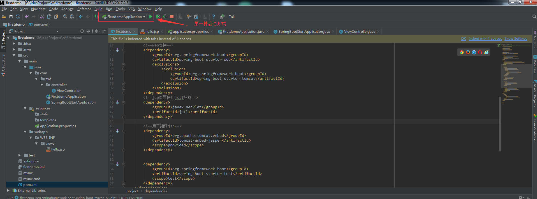This screenshot has width=537, height=199.
Task: Paste using the clipboard icon
Action: [x=56, y=17]
